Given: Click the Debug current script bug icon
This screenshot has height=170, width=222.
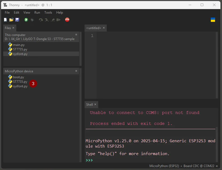Looking at the screenshot, I should [x=32, y=20].
